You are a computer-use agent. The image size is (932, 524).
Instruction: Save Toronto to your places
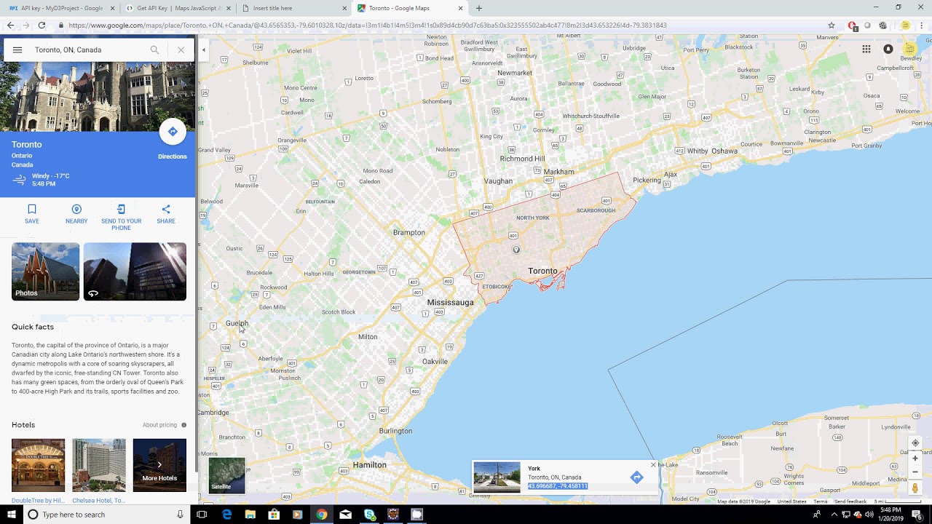pos(32,214)
